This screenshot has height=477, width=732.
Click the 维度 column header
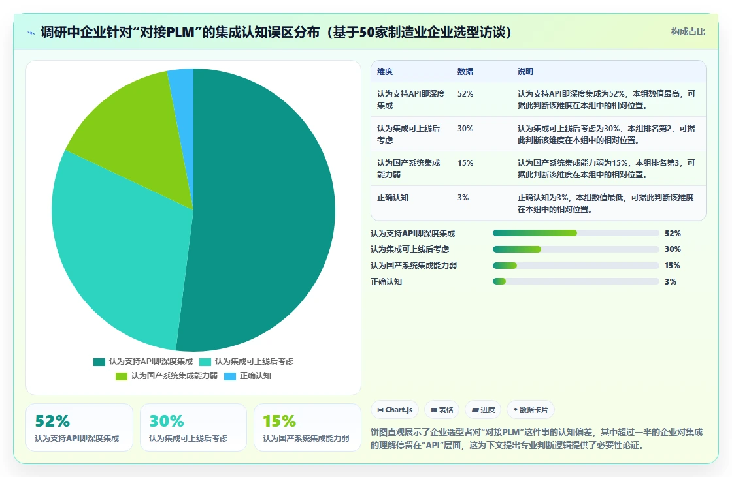click(x=385, y=71)
